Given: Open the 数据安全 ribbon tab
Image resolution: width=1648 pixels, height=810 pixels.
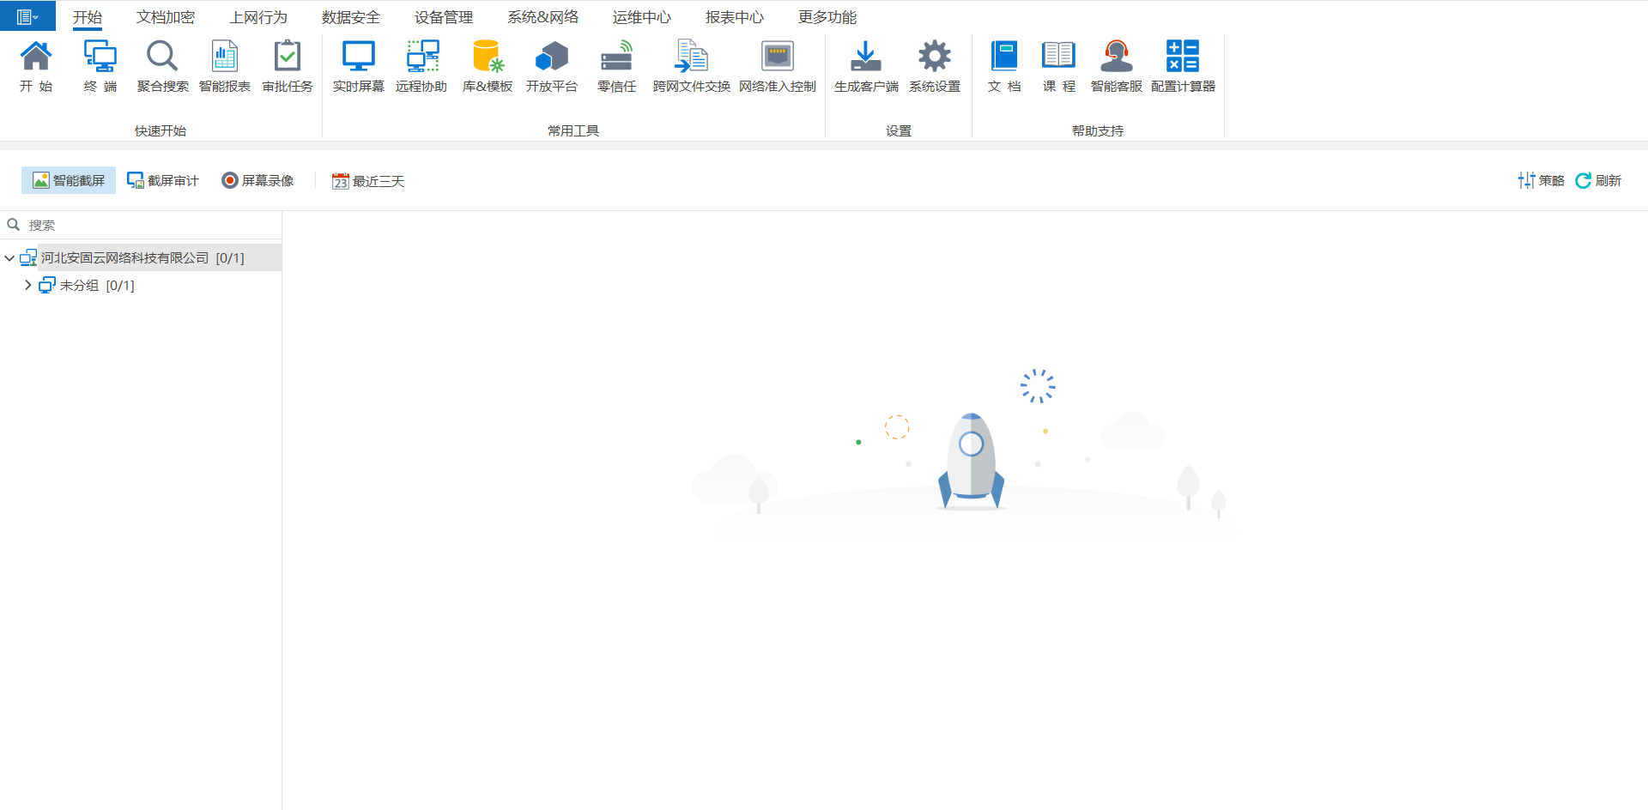Looking at the screenshot, I should (351, 17).
